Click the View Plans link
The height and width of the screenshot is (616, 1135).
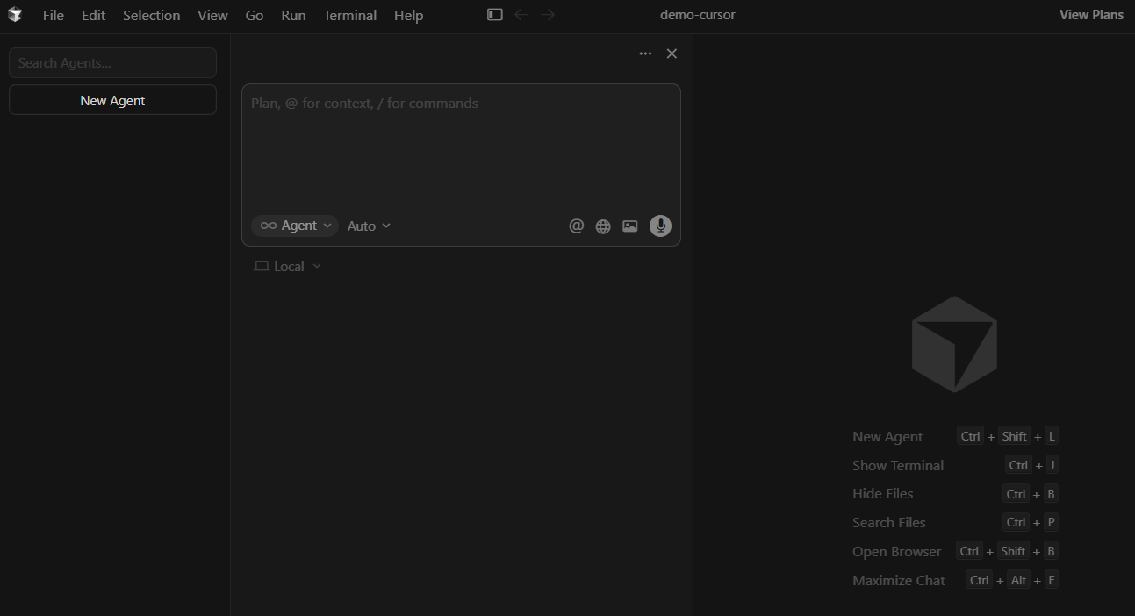[x=1090, y=14]
